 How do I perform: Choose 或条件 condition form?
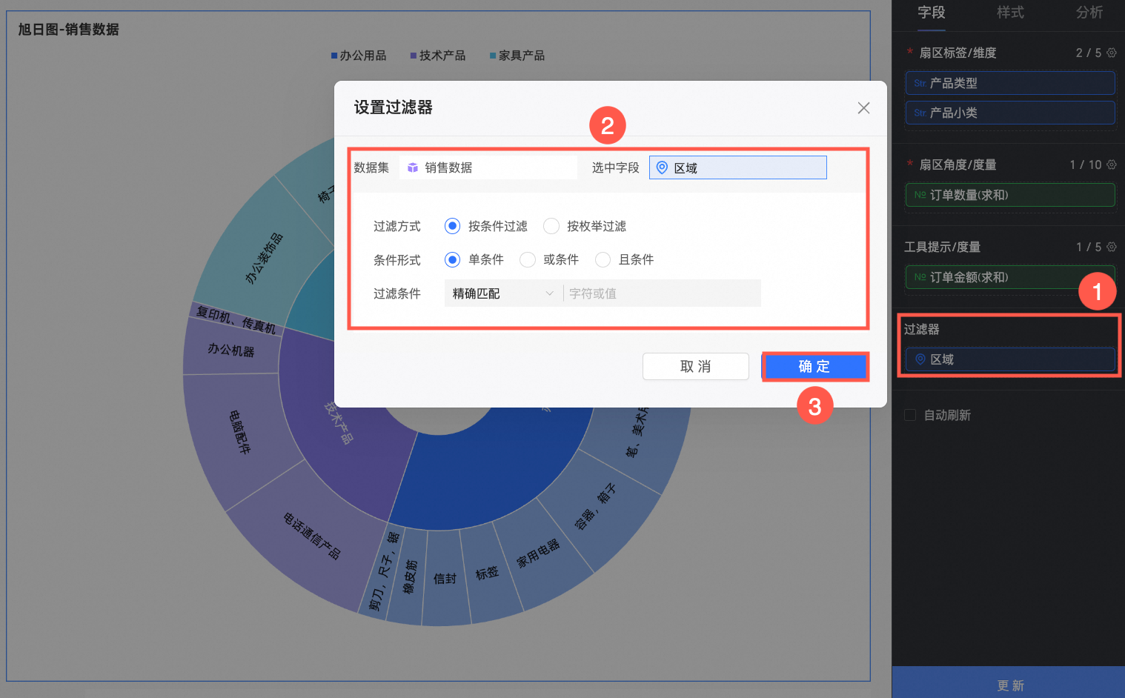point(527,259)
